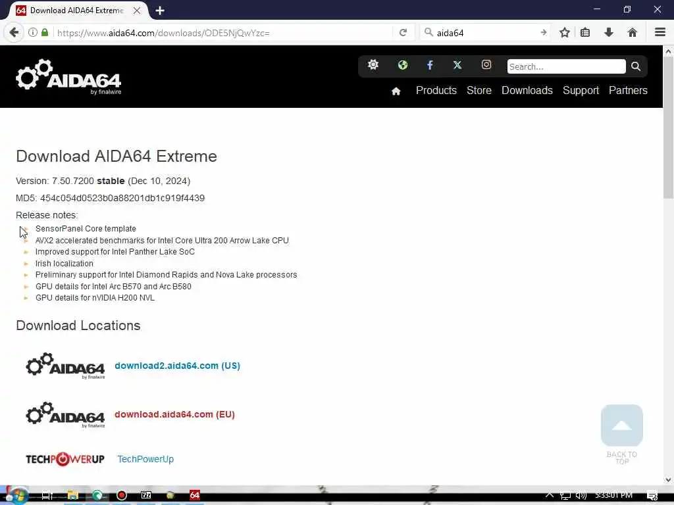Bookmark this page with the star icon
674x505 pixels.
click(564, 33)
